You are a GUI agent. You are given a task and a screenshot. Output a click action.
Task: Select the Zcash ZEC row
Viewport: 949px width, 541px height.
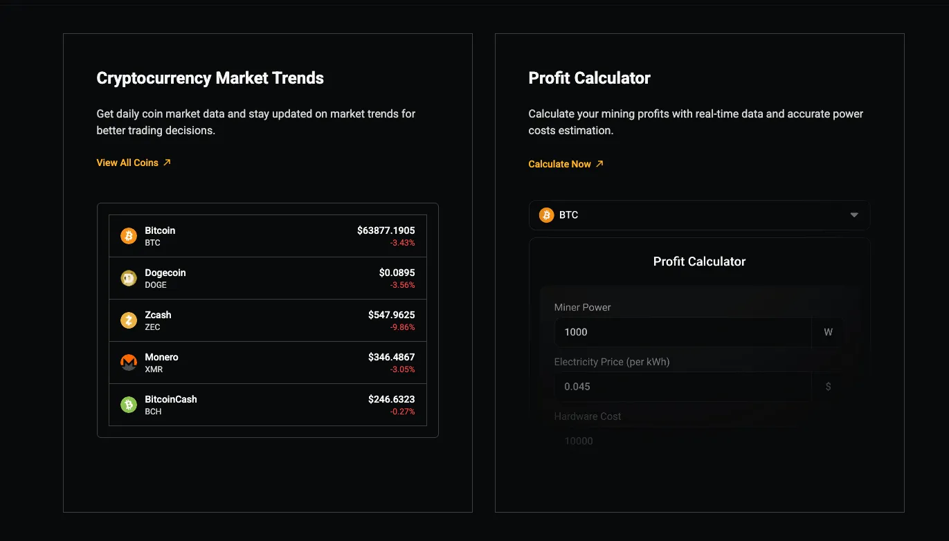click(268, 320)
